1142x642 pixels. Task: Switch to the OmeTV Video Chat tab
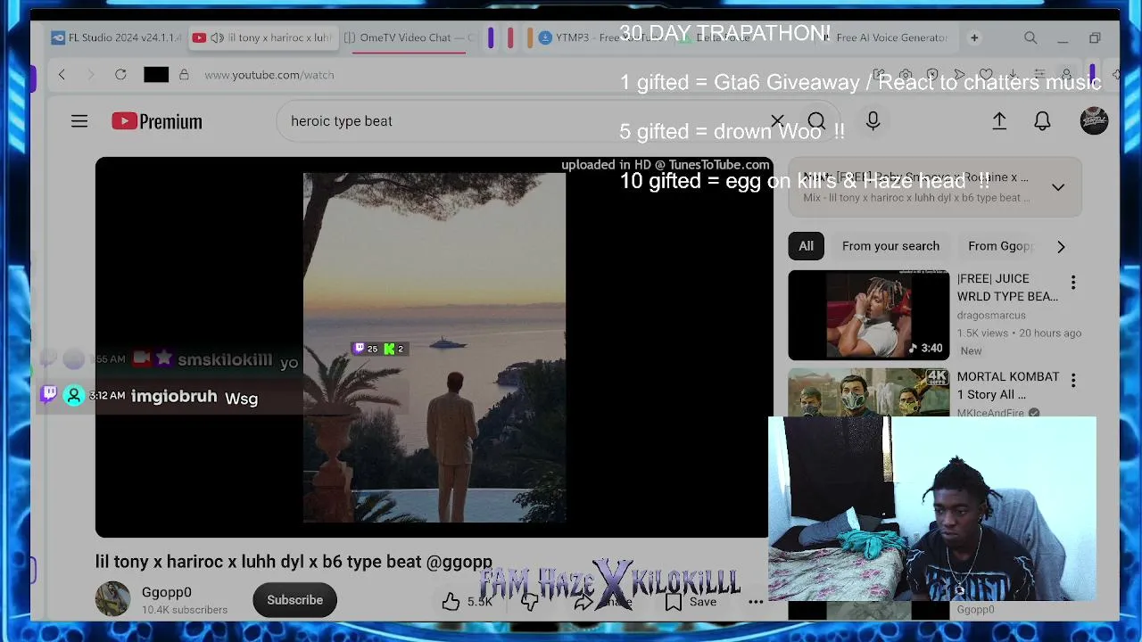(410, 38)
